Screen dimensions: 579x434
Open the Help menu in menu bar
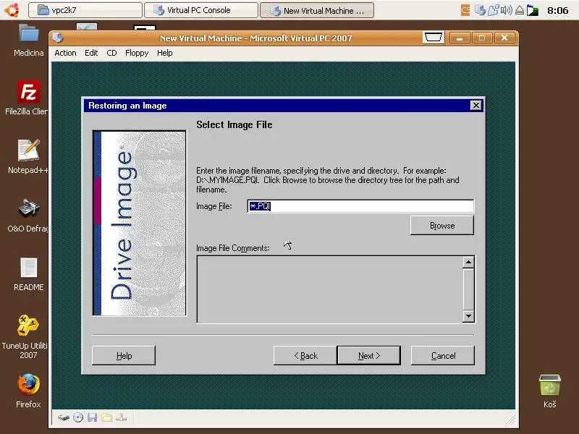pos(165,53)
